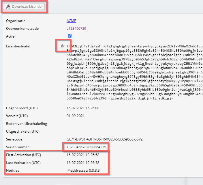Click the Last Activation (UTC) label

[x=23, y=163]
